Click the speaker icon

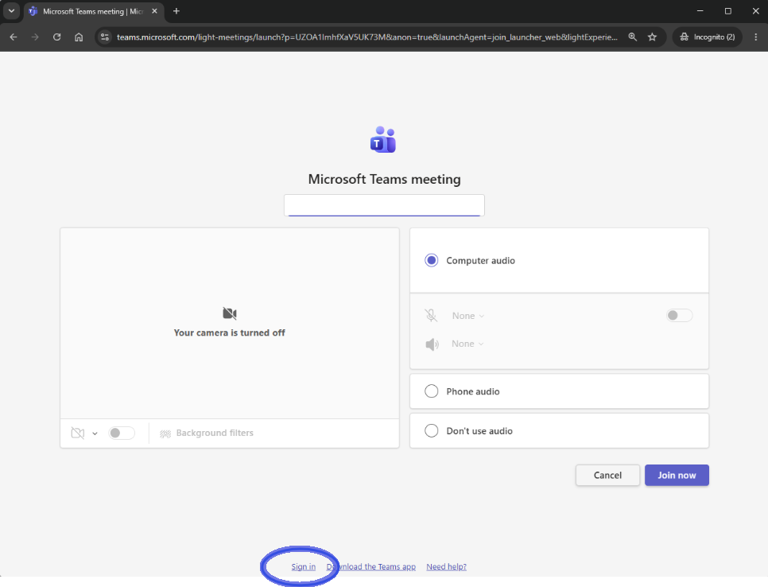[x=432, y=344]
